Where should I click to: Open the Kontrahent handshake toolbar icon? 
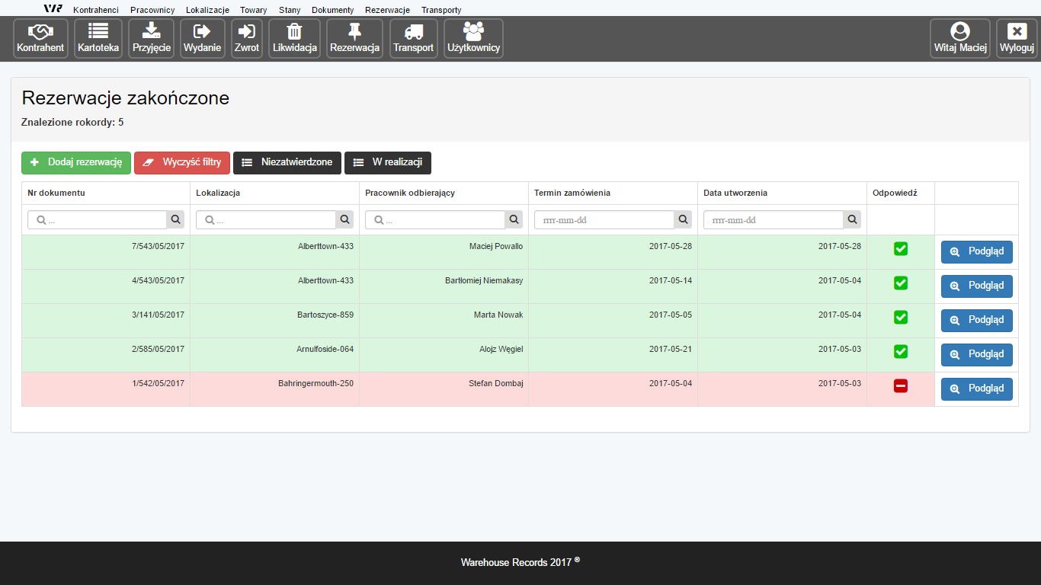pyautogui.click(x=40, y=31)
